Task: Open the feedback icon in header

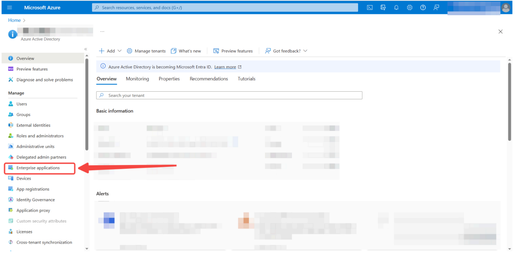Action: (x=436, y=7)
